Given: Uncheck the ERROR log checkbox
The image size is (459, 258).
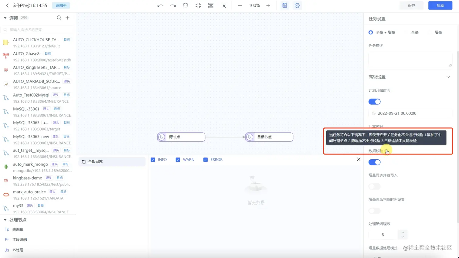Looking at the screenshot, I should (x=206, y=160).
